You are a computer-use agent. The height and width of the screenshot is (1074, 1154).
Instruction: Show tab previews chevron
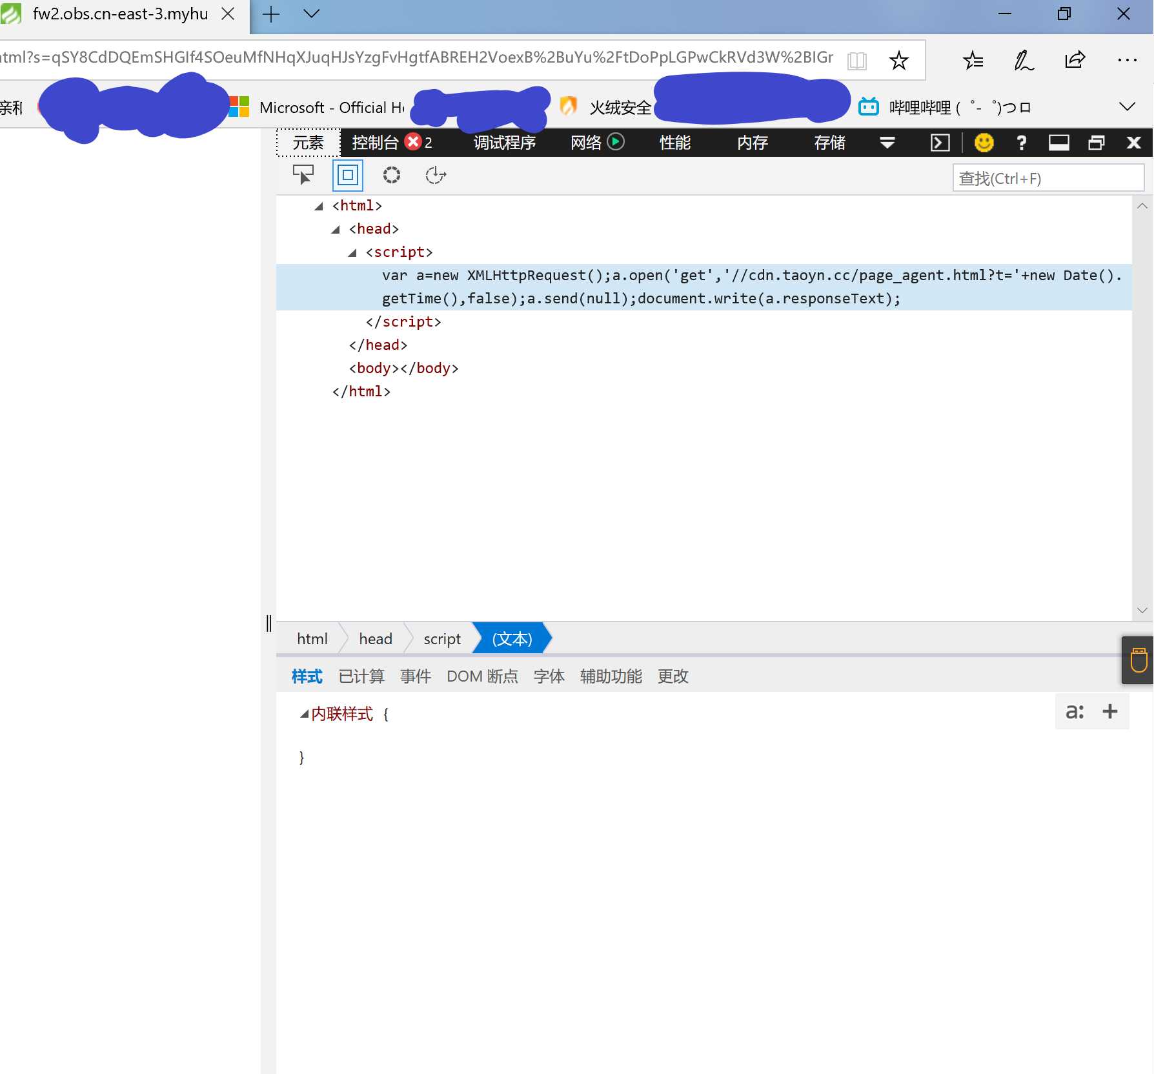(x=312, y=14)
